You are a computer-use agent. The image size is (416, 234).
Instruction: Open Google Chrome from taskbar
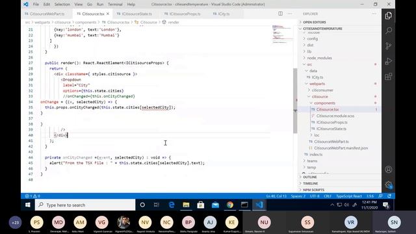(230, 205)
